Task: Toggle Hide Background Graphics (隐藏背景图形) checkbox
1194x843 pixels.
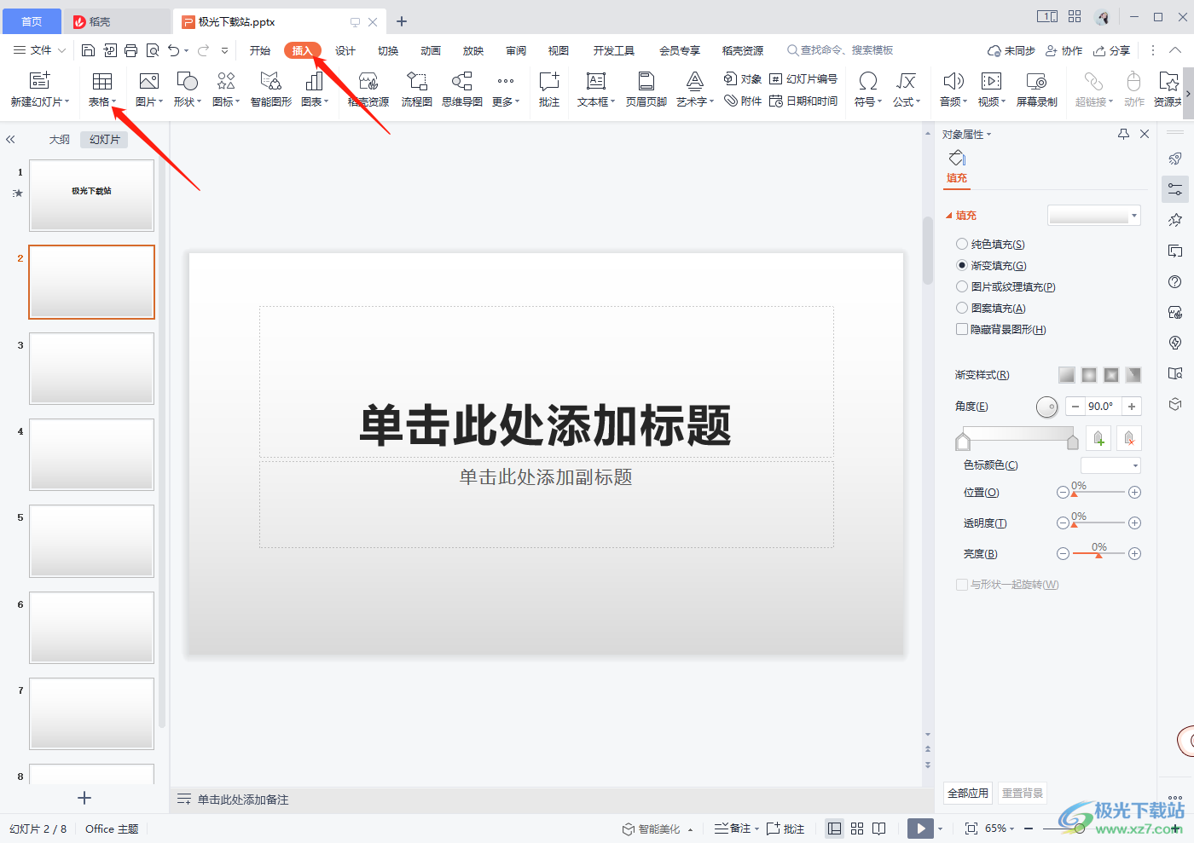Action: pyautogui.click(x=962, y=329)
